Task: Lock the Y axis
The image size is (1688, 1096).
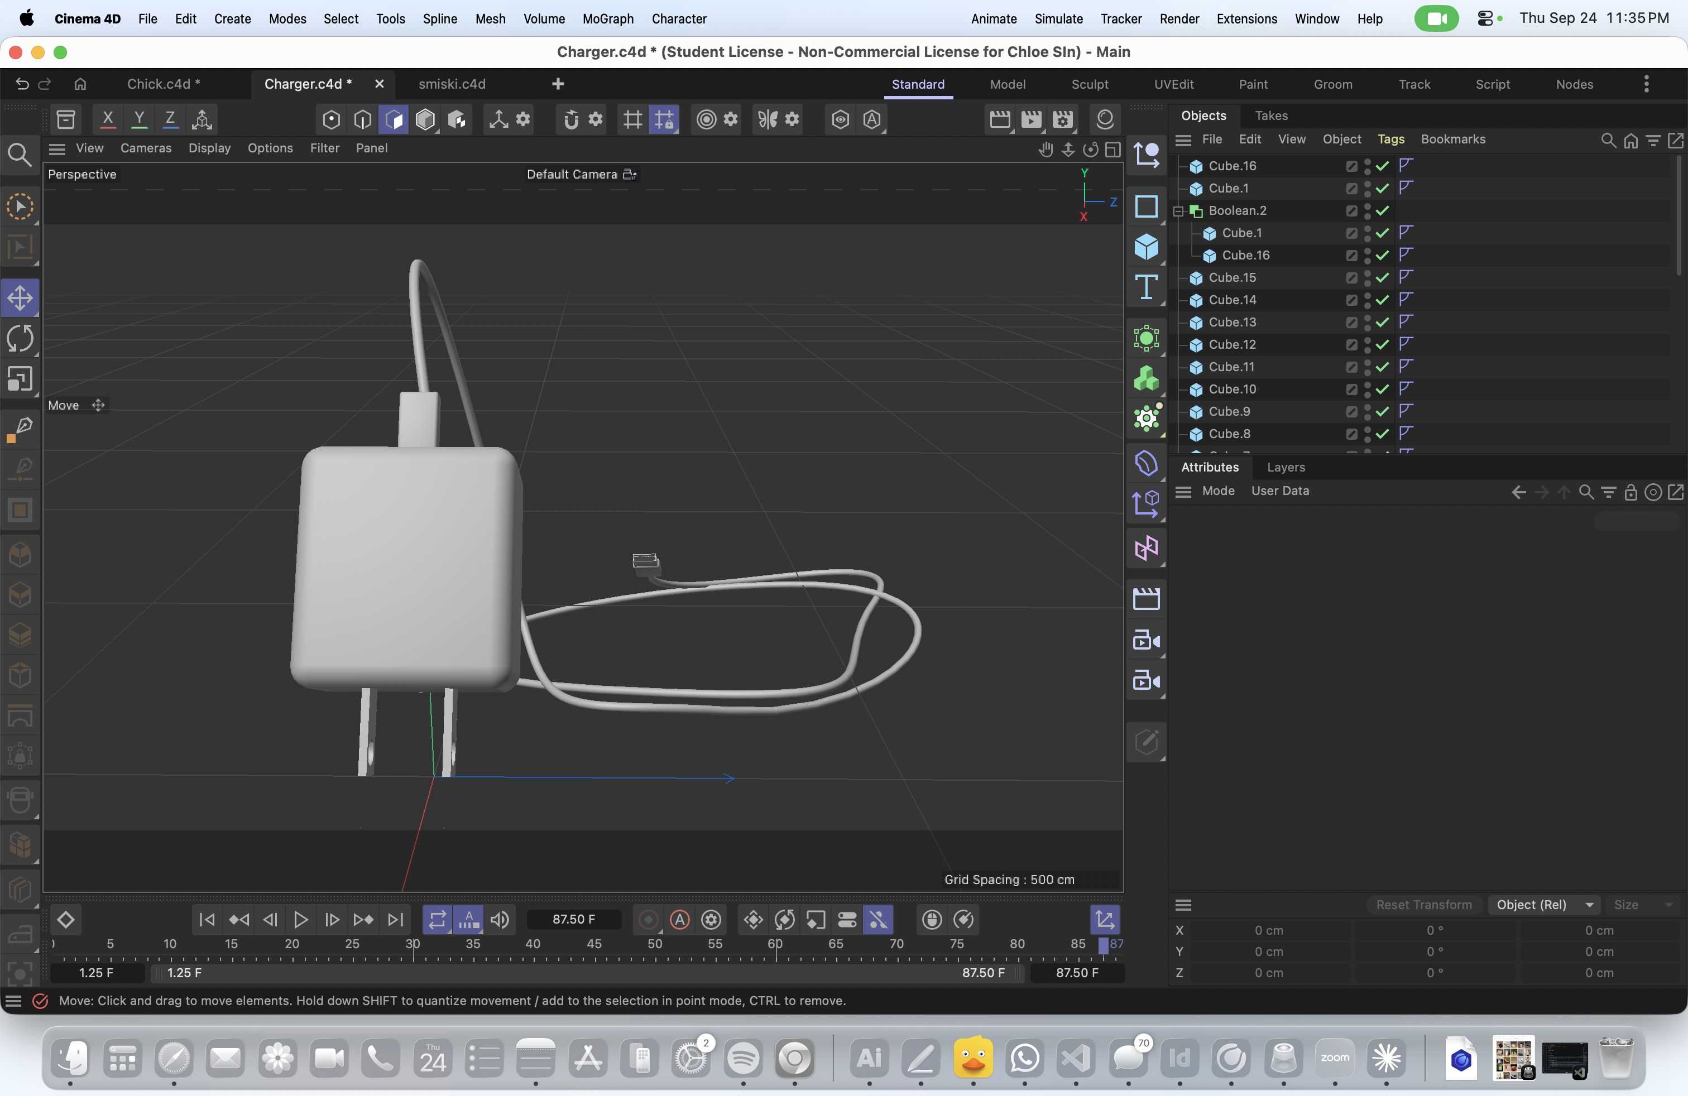Action: coord(139,119)
